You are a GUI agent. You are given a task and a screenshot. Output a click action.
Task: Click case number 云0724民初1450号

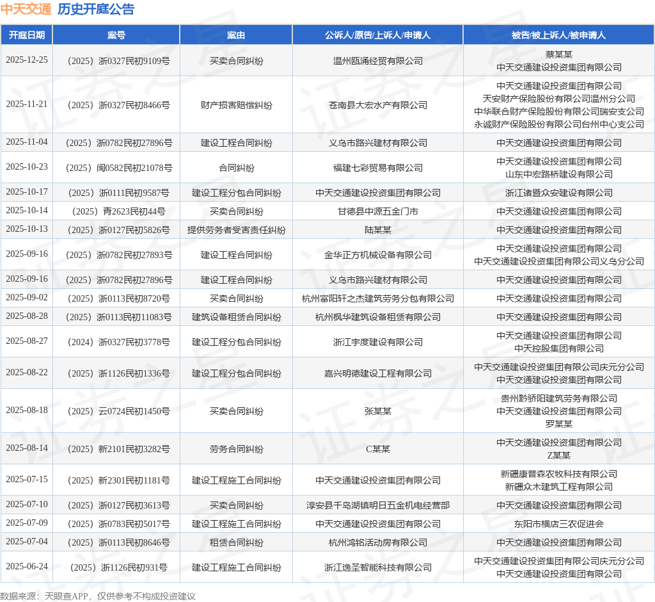(x=118, y=411)
